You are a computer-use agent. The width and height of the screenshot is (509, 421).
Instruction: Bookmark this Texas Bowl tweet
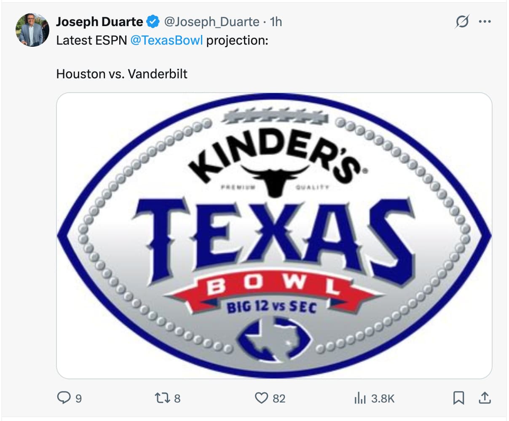coord(458,398)
